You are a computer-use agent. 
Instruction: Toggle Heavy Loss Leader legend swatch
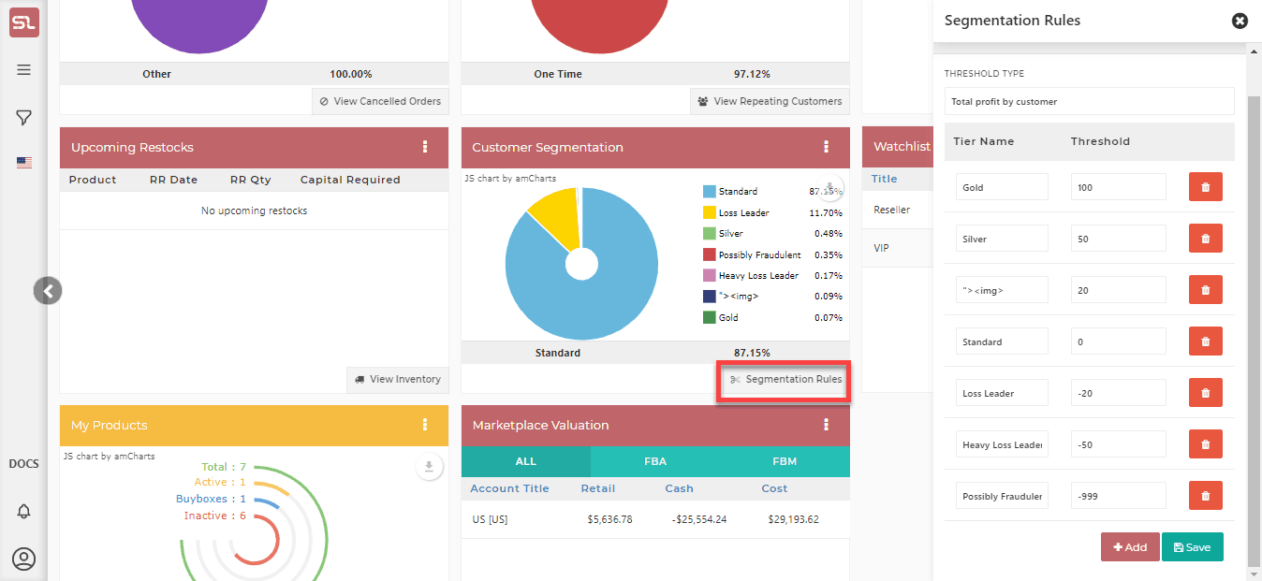click(709, 275)
